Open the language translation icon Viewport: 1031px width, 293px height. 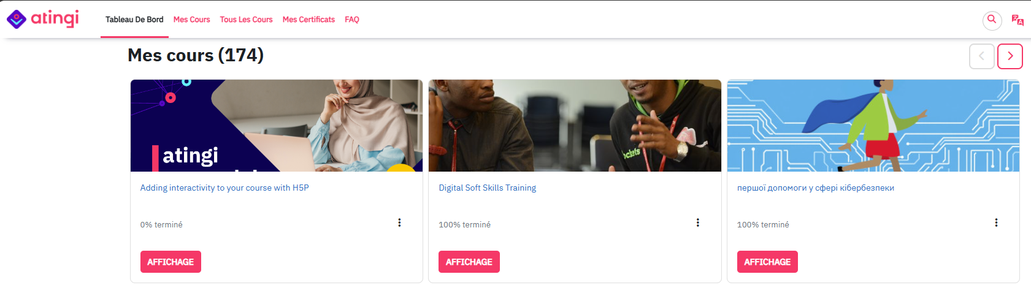tap(1018, 20)
